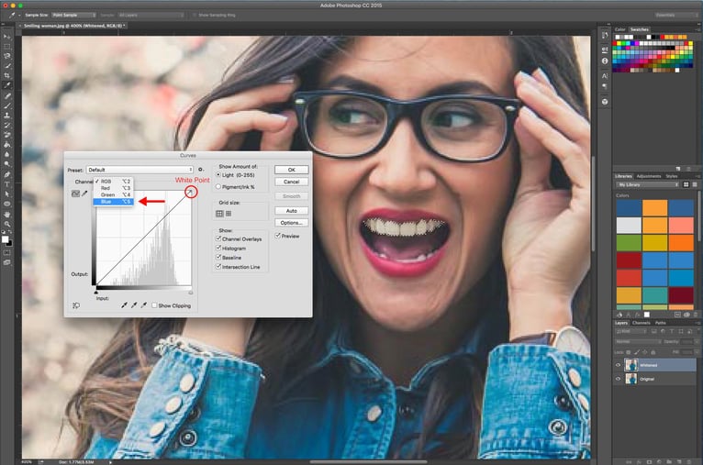This screenshot has width=703, height=465.
Task: Choose the detailed grid size icon
Action: click(x=229, y=214)
